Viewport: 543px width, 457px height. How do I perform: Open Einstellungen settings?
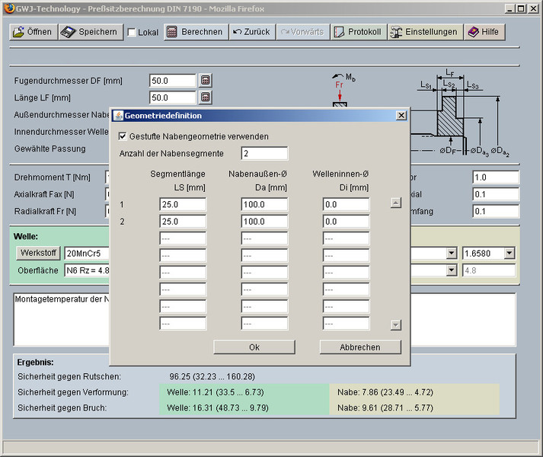click(x=424, y=32)
